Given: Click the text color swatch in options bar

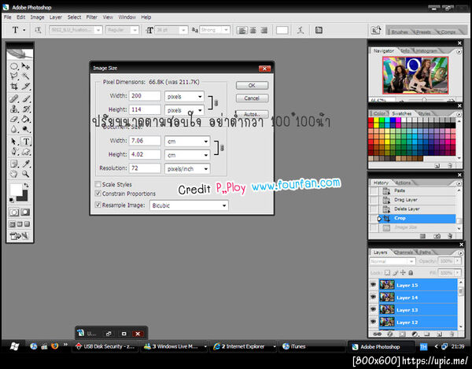Looking at the screenshot, I should (x=282, y=30).
